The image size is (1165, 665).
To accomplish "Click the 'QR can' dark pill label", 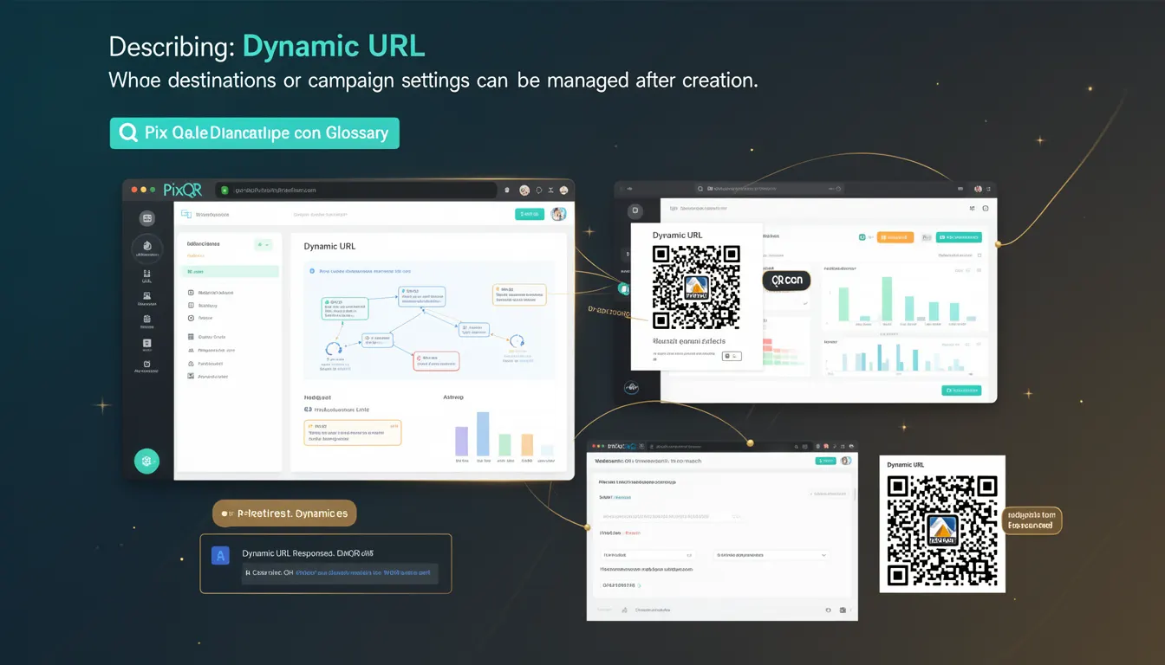I will pos(786,280).
